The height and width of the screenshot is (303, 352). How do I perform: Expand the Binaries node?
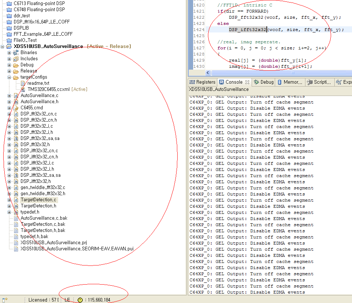coord(9,53)
